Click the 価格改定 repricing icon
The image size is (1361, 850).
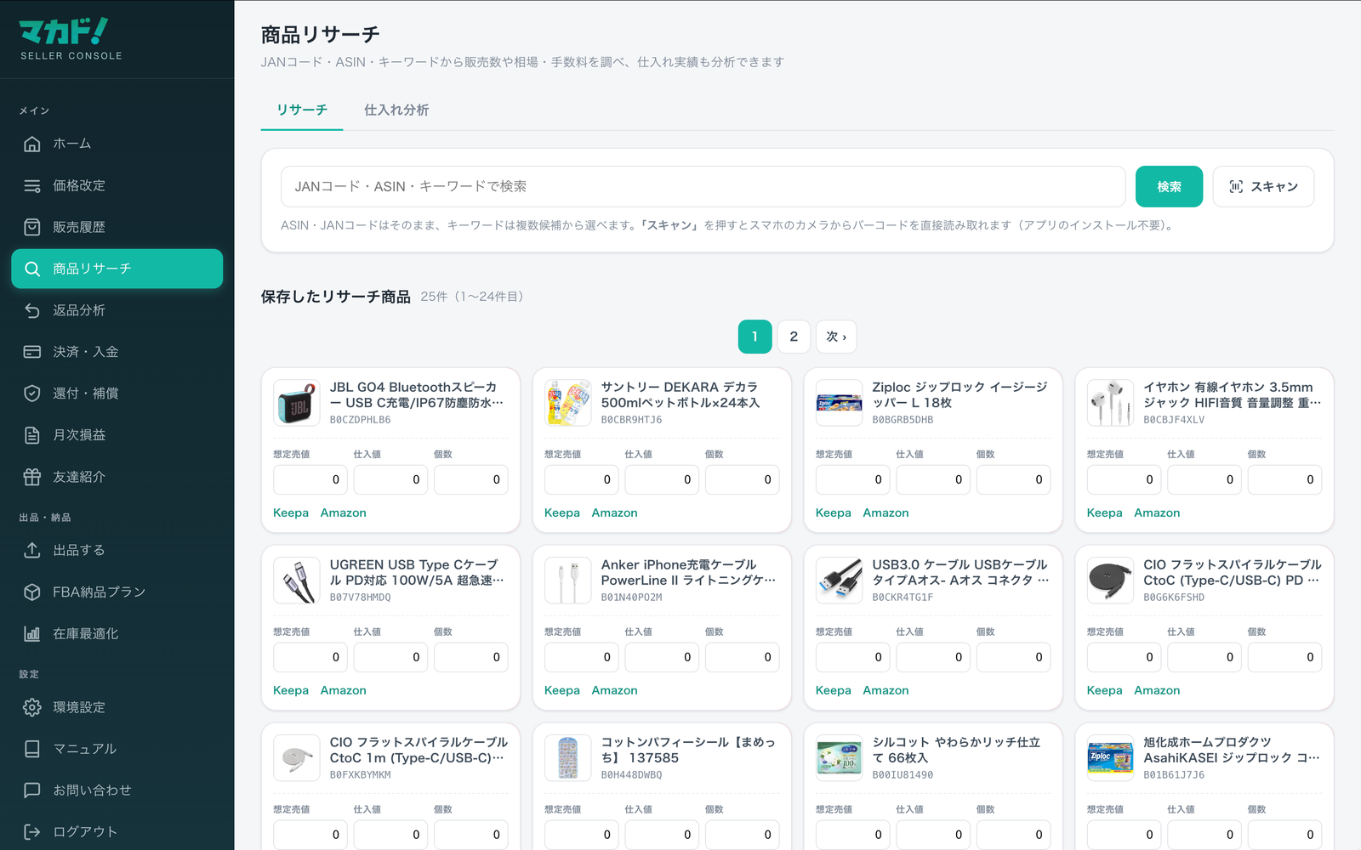pyautogui.click(x=32, y=185)
